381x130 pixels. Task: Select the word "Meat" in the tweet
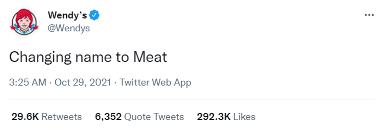pyautogui.click(x=150, y=57)
